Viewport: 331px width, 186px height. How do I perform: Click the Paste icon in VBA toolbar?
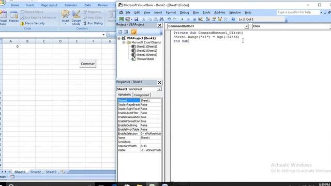tap(156, 19)
